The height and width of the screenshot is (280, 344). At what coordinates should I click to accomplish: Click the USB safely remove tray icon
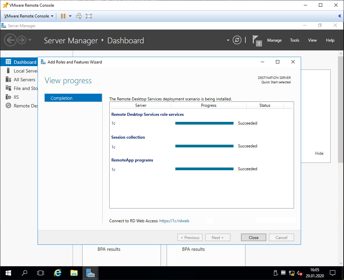point(276,273)
